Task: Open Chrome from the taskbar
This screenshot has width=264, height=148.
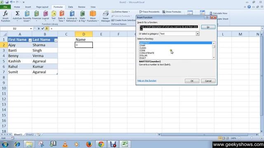Action: (x=101, y=144)
